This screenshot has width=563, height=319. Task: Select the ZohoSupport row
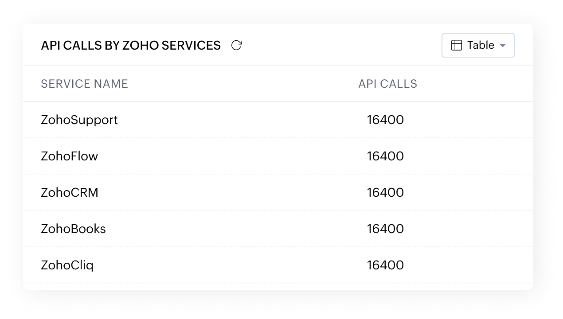pos(278,120)
